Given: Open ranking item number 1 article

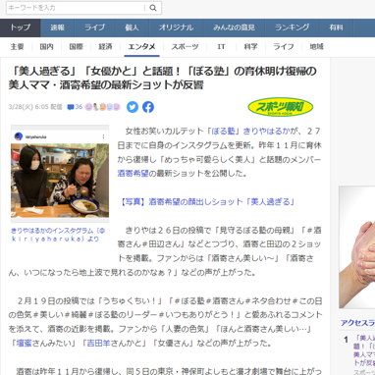Looking at the screenshot, I should click(x=364, y=350).
